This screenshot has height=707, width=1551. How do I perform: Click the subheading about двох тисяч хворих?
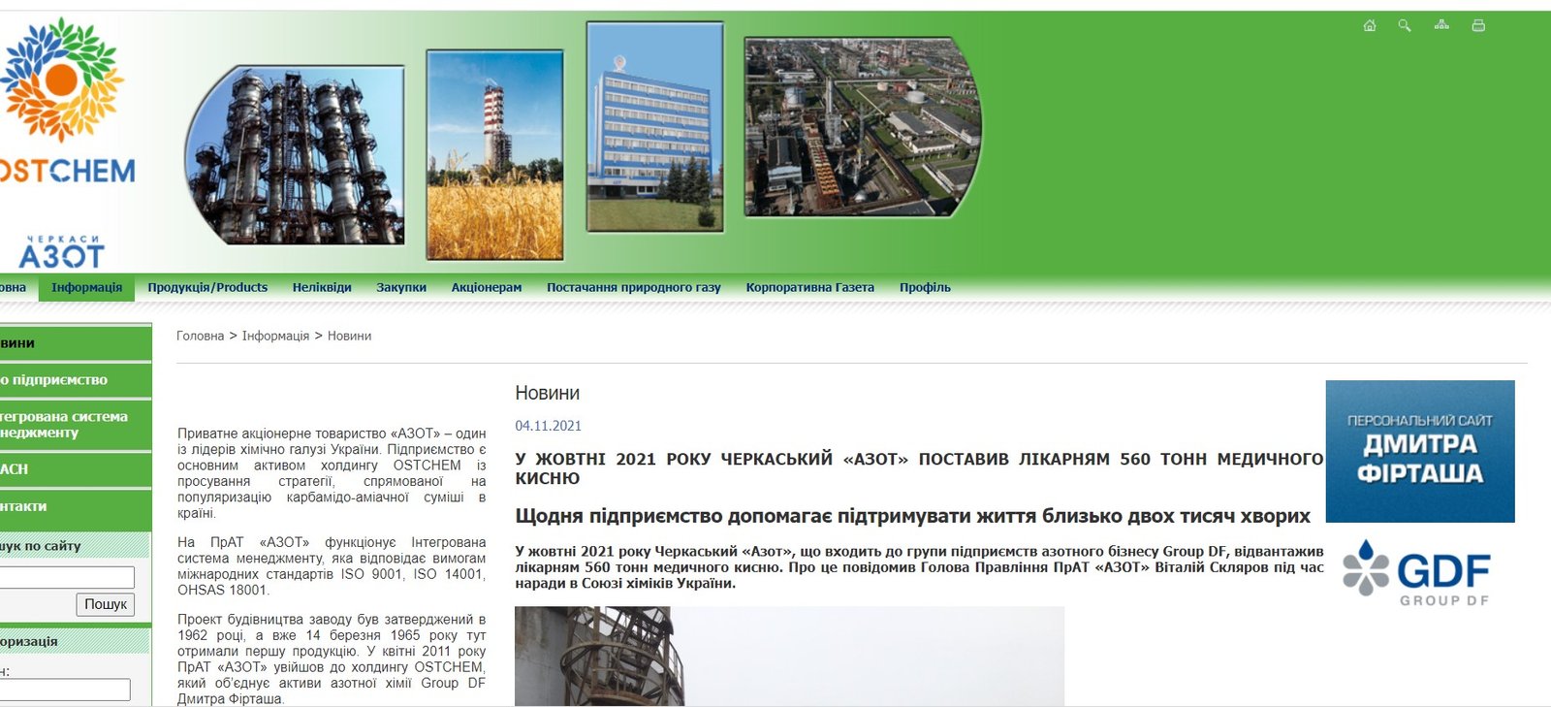912,516
